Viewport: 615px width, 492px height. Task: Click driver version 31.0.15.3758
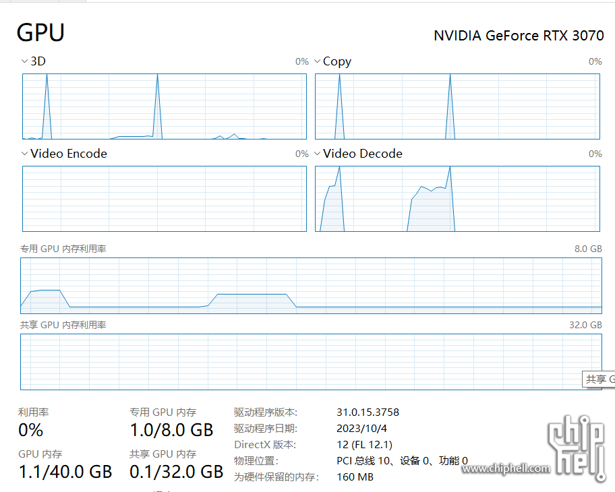368,412
